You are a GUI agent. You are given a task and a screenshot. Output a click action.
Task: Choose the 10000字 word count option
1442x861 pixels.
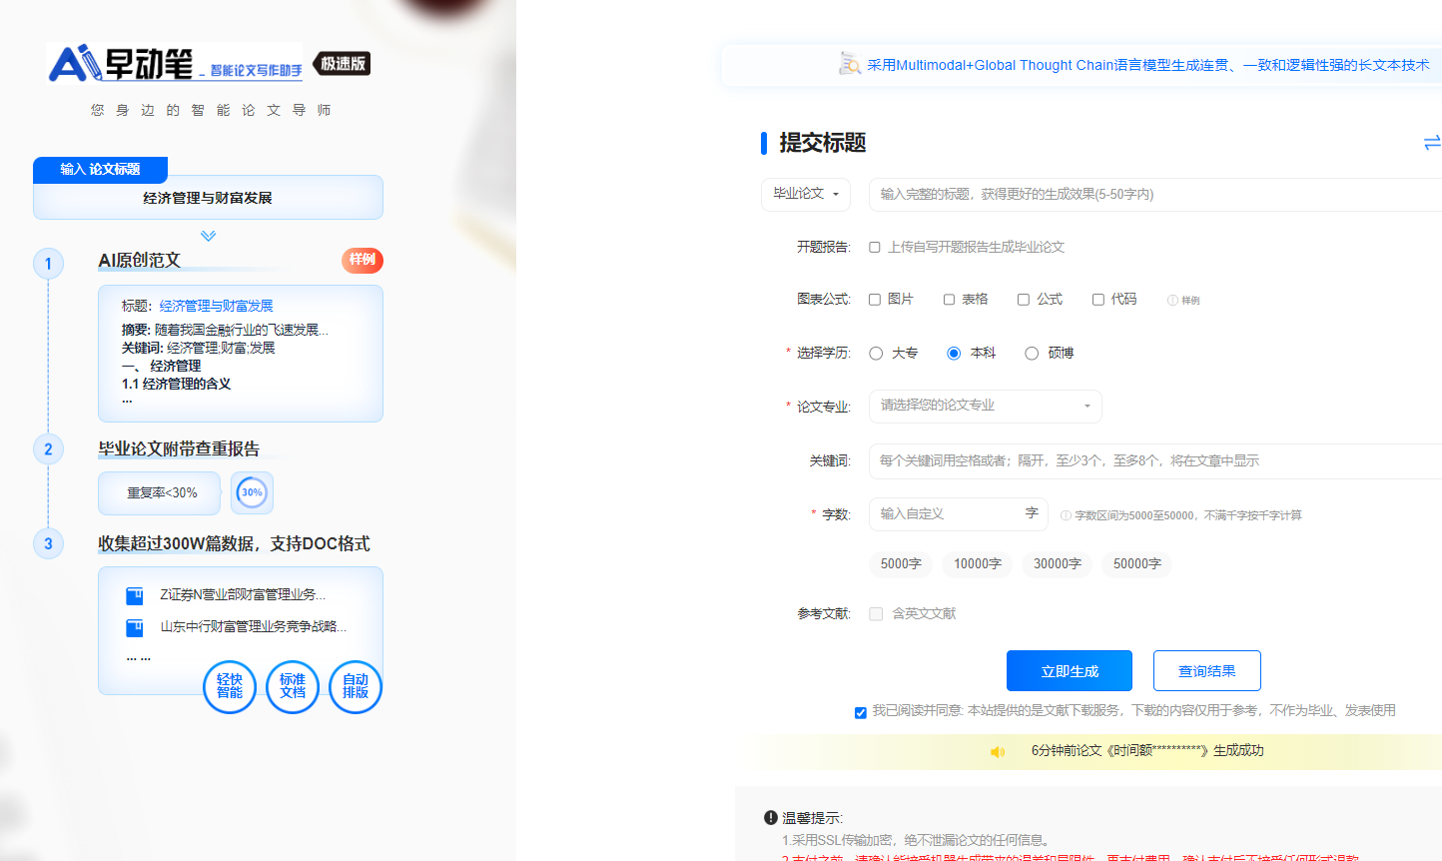[978, 563]
